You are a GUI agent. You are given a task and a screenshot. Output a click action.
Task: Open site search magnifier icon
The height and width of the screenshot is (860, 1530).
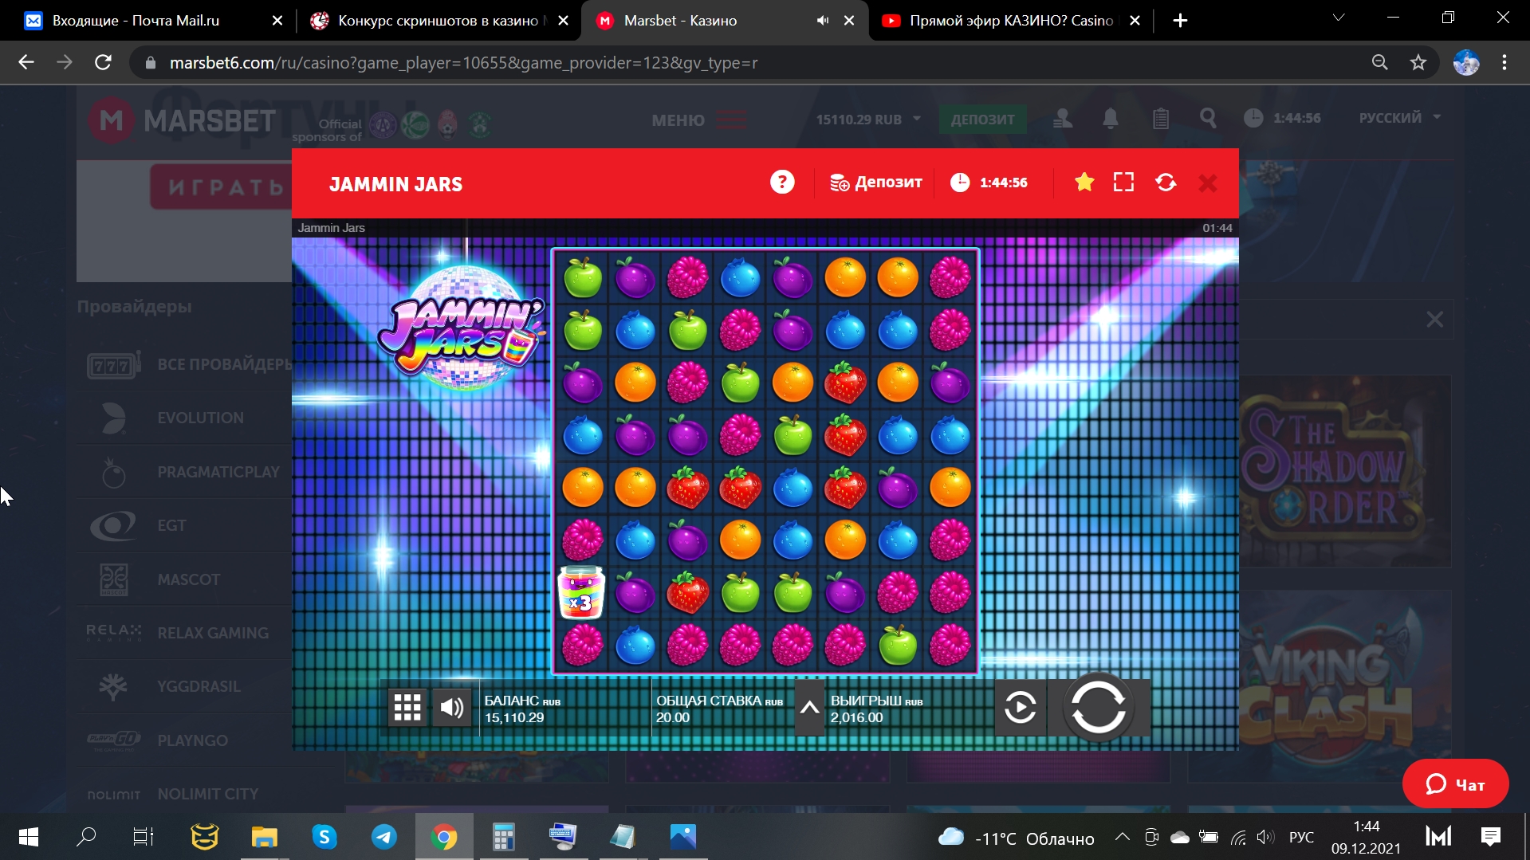pos(1208,119)
